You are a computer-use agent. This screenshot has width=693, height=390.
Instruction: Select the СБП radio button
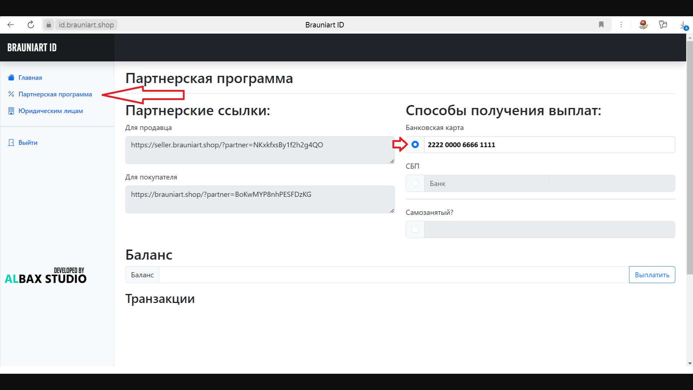point(415,183)
